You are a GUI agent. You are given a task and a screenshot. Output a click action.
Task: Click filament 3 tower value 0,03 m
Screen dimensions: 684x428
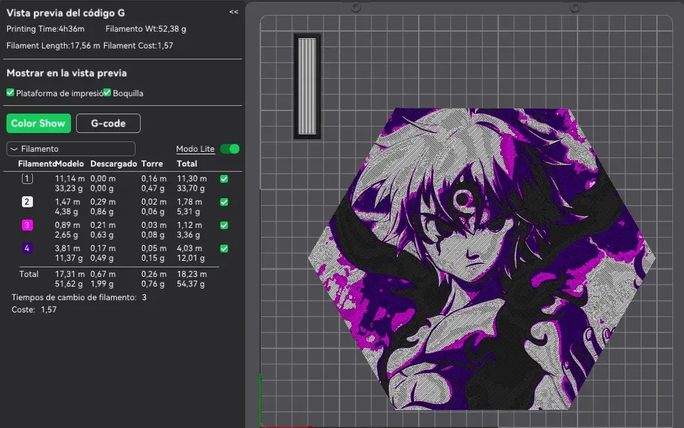click(x=154, y=225)
